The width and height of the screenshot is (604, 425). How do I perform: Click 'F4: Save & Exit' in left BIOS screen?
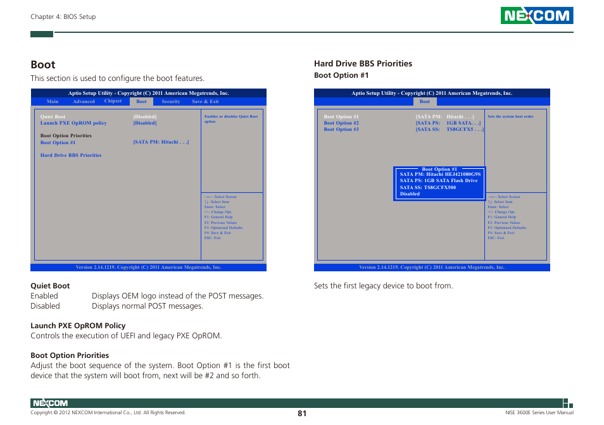tap(218, 233)
